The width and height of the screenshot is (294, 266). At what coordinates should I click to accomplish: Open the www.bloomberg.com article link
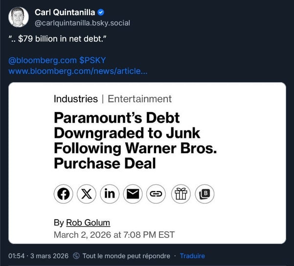[78, 71]
